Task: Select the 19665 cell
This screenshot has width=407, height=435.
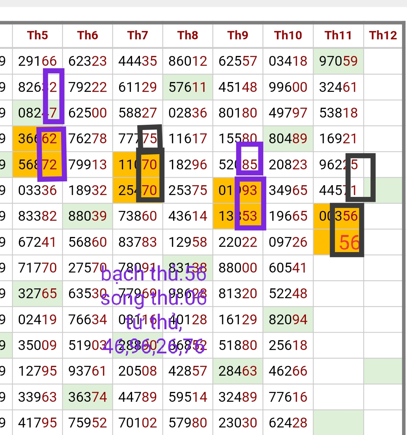Action: point(288,216)
